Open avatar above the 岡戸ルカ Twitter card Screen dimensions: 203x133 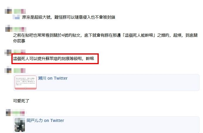pos(8,113)
